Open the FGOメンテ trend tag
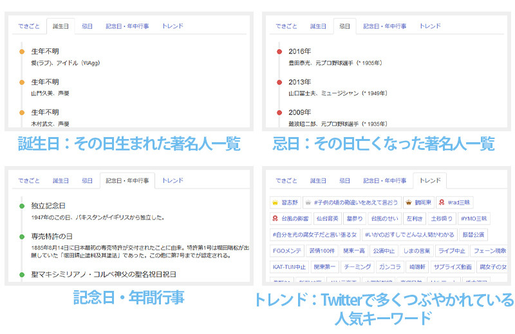This screenshot has height=334, width=515. (285, 250)
